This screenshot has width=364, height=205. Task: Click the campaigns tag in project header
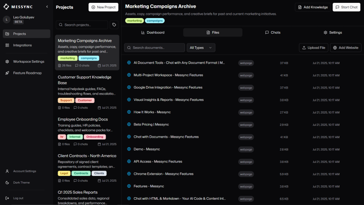[x=155, y=20]
